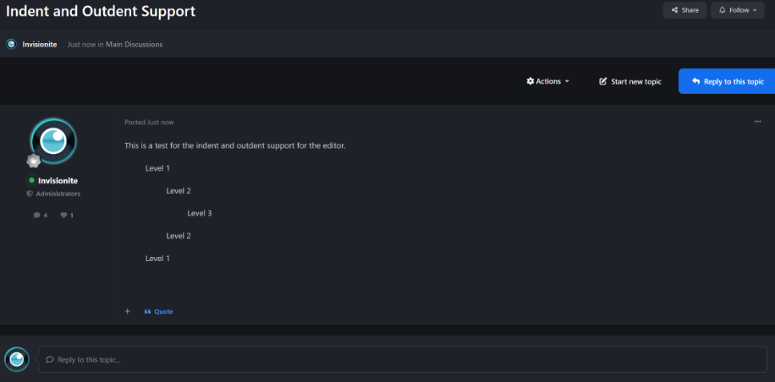Click the avatar beside the reply box
775x382 pixels.
pyautogui.click(x=17, y=359)
